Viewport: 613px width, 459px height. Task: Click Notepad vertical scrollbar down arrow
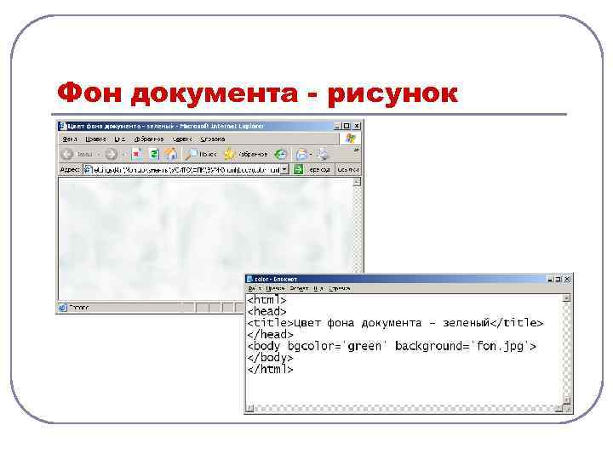[567, 399]
